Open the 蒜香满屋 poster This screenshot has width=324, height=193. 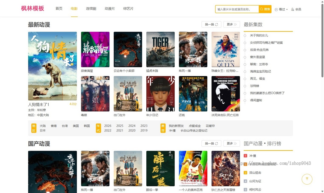[95, 49]
